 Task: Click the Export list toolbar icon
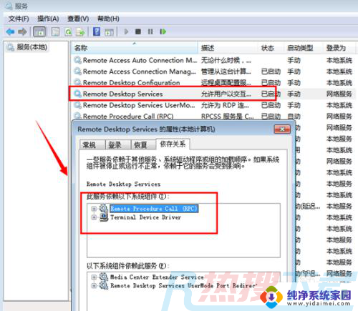coord(80,31)
